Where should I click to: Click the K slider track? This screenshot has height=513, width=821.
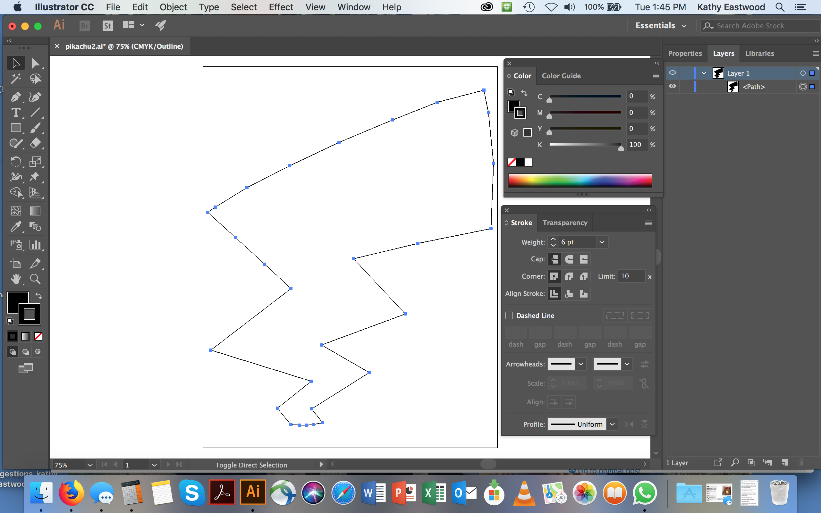coord(585,145)
